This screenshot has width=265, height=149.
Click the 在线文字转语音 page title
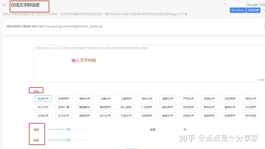[25, 5]
